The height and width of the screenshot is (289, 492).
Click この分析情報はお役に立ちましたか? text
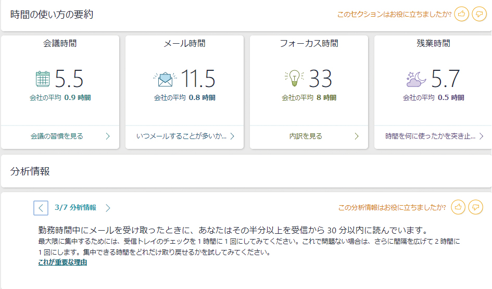click(x=392, y=207)
